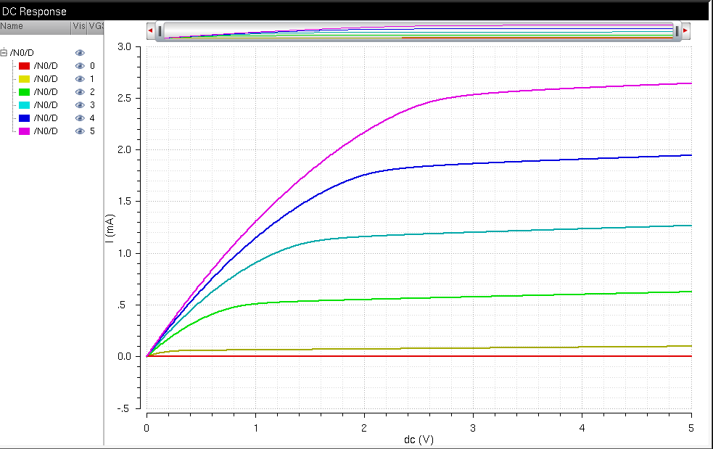Click the right red scroll arrow above plot
The width and height of the screenshot is (713, 449).
pyautogui.click(x=685, y=31)
